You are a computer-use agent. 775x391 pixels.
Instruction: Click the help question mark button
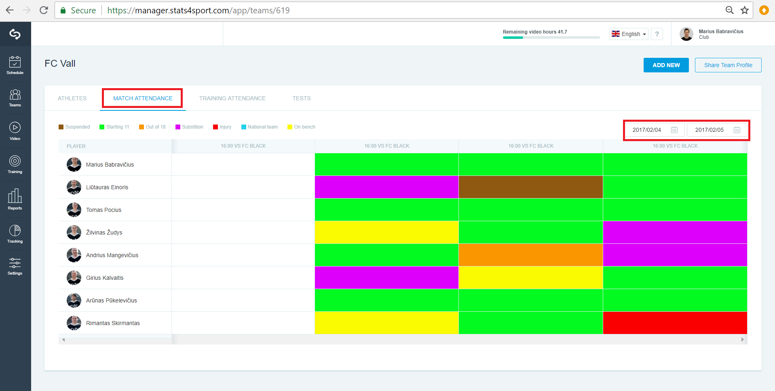coord(657,34)
